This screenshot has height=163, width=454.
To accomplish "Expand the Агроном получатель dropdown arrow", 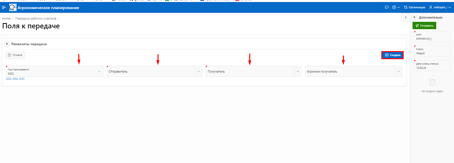I will [x=399, y=72].
